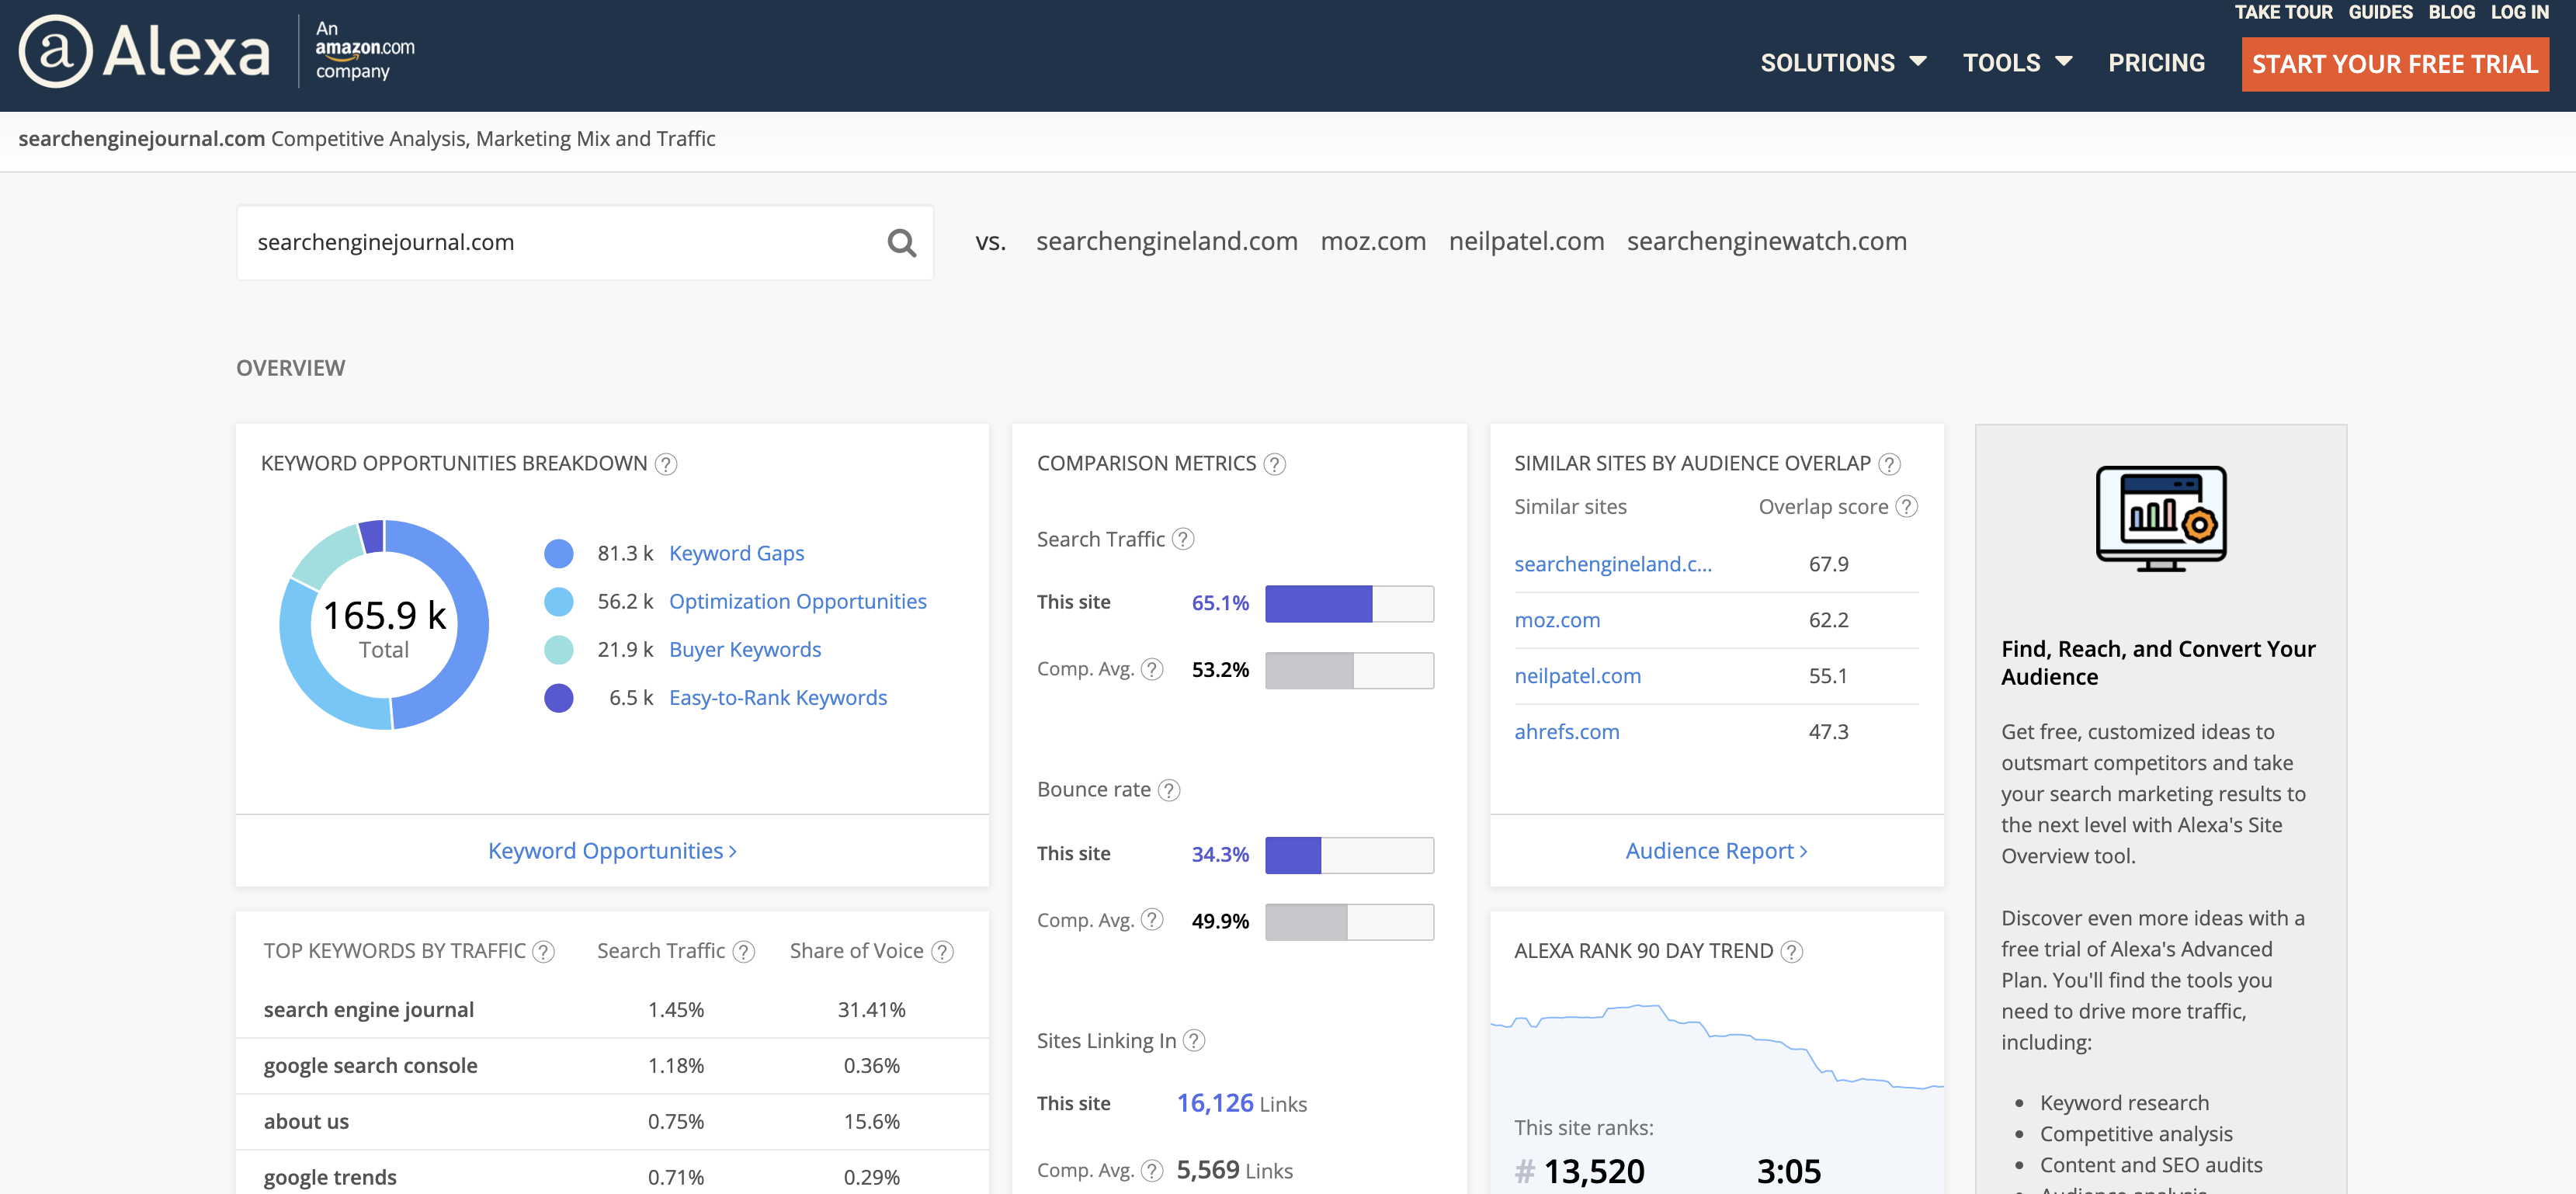Open Guides in the top bar
The height and width of the screenshot is (1194, 2576).
2380,12
